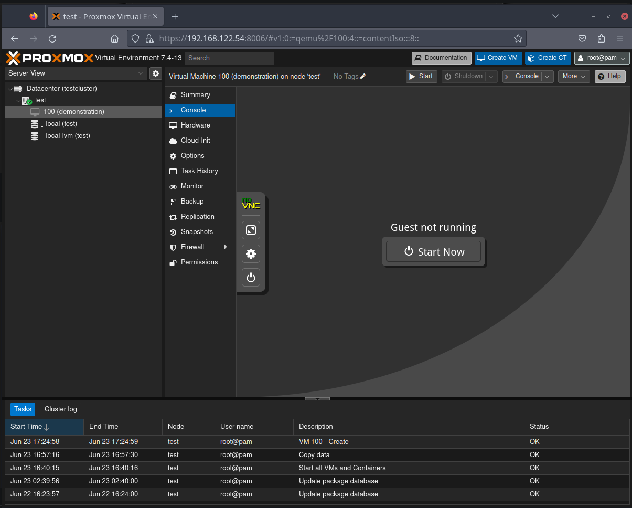Click the Help button
The image size is (632, 508).
point(610,77)
